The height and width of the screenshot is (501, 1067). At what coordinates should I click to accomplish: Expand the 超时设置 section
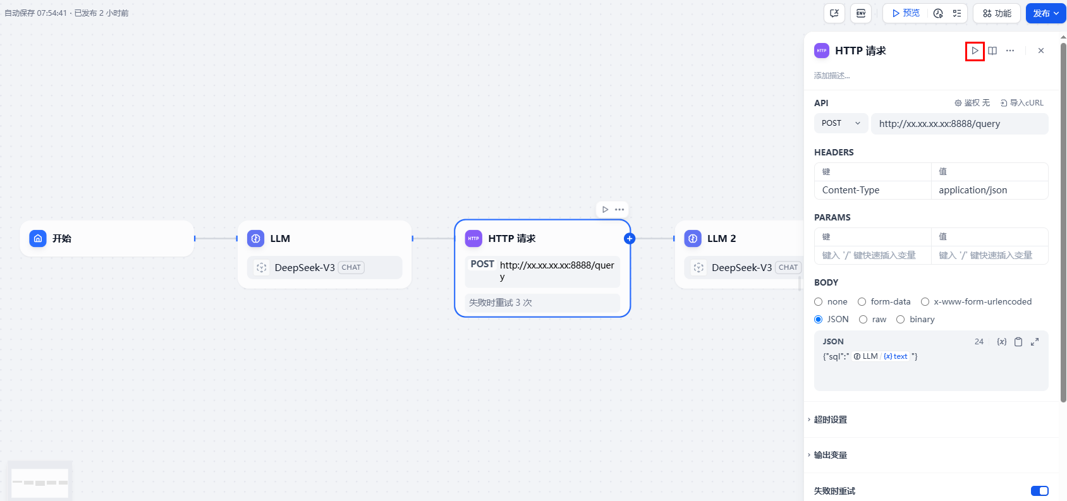point(830,420)
